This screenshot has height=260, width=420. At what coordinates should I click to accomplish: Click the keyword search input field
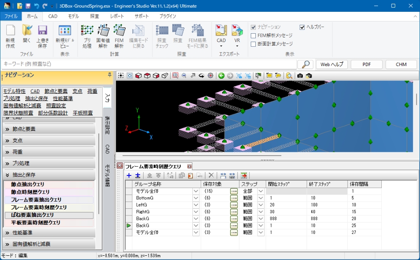pos(149,64)
